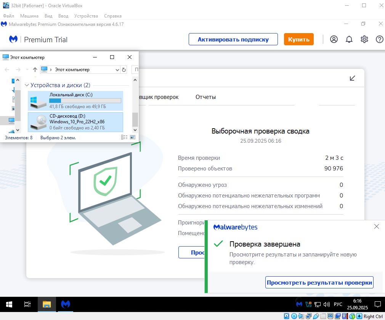
Task: Open Malwarebytes notifications bell
Action: click(349, 39)
